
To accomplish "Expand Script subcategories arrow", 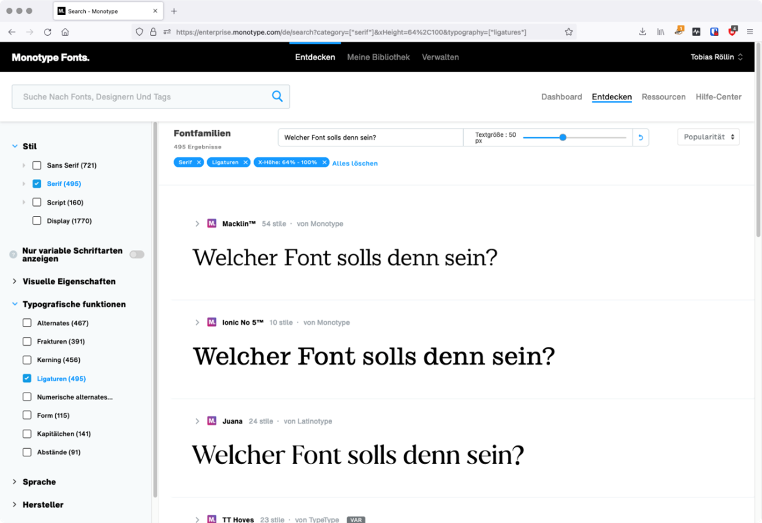I will click(24, 202).
